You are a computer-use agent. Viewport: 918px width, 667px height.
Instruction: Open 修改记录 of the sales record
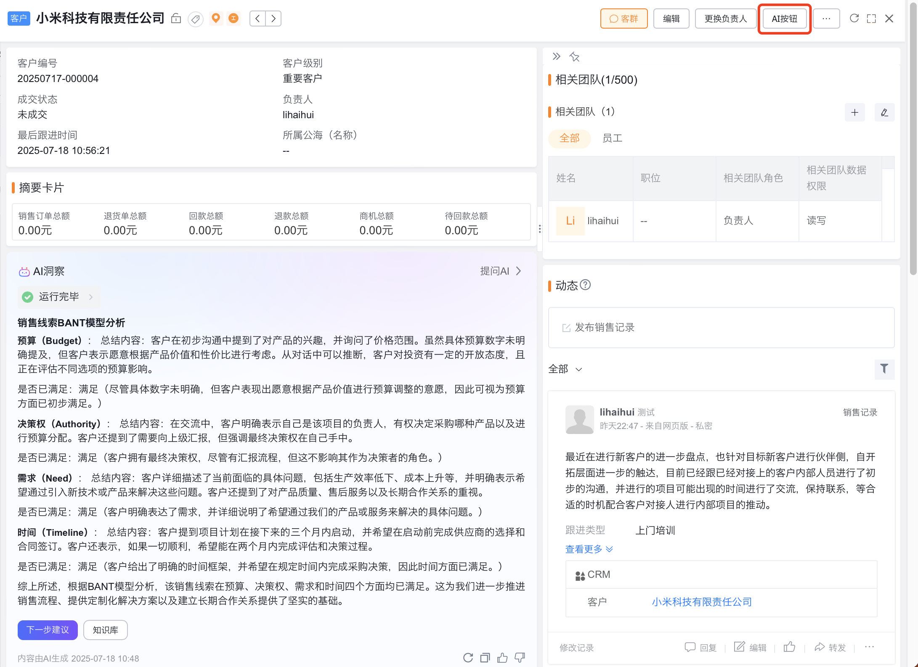[576, 648]
